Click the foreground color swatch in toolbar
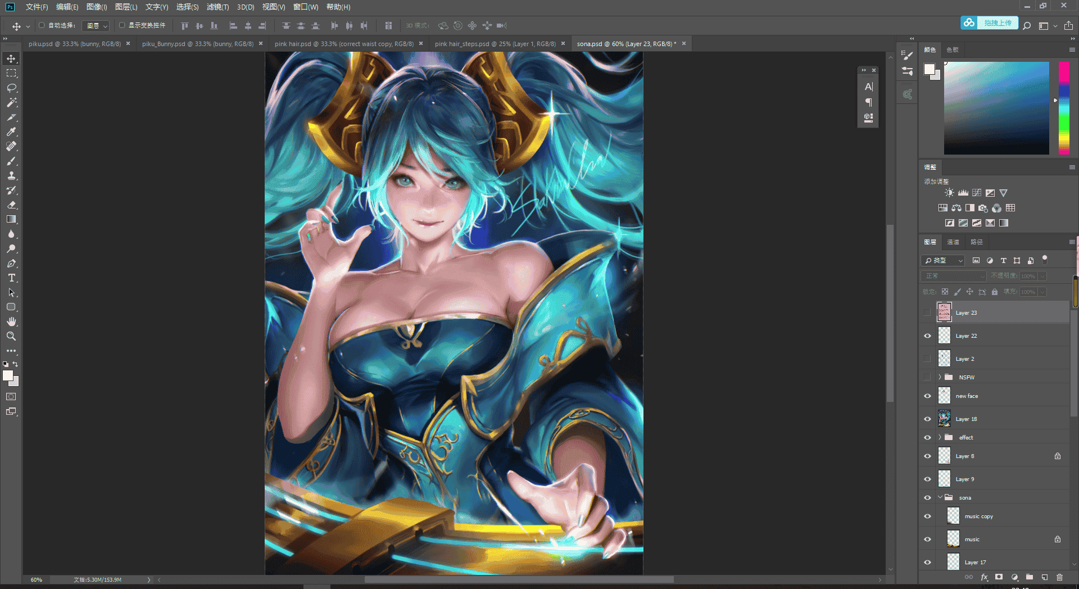Screen dimensions: 1079x589 [x=8, y=375]
